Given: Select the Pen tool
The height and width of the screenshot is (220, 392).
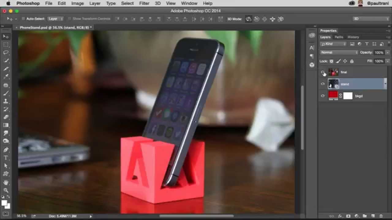Looking at the screenshot, I should pyautogui.click(x=6, y=150).
